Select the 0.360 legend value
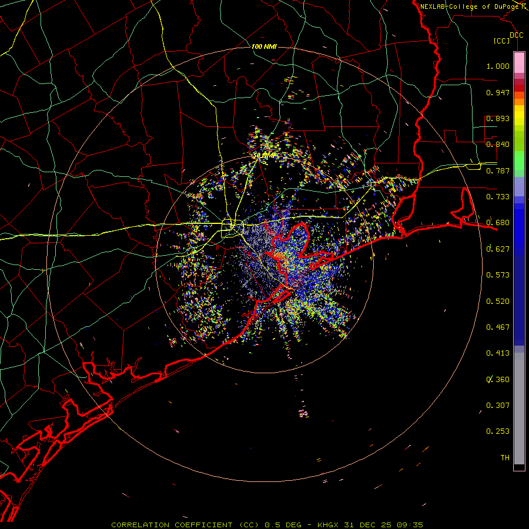The height and width of the screenshot is (529, 529). click(498, 380)
